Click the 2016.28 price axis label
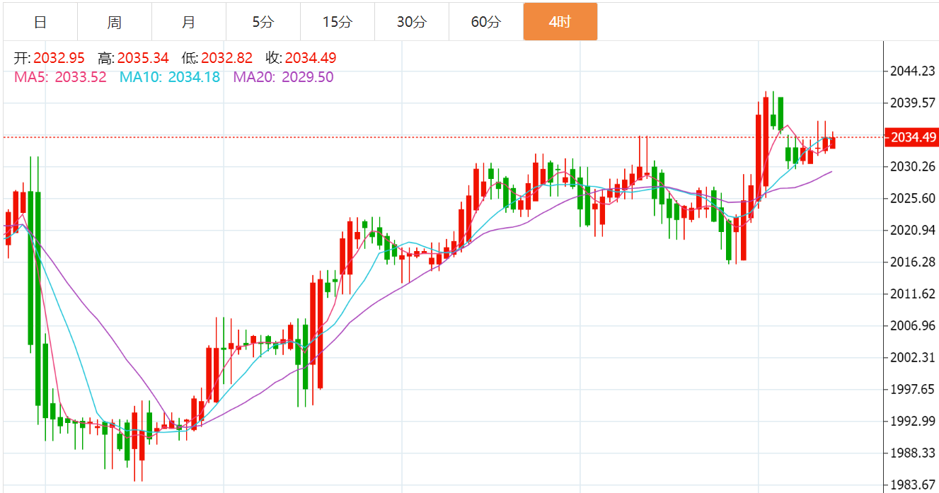Image resolution: width=939 pixels, height=493 pixels. pos(913,262)
